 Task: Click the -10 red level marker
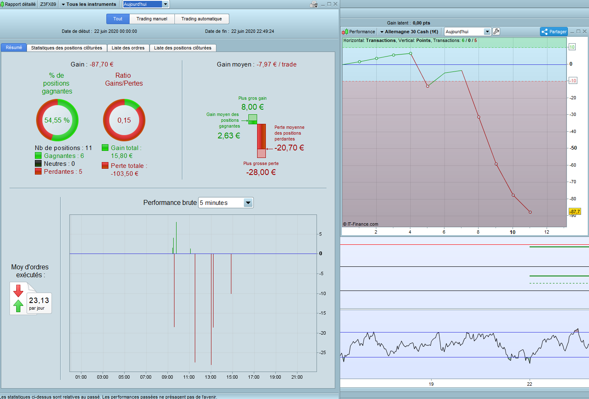coord(573,81)
